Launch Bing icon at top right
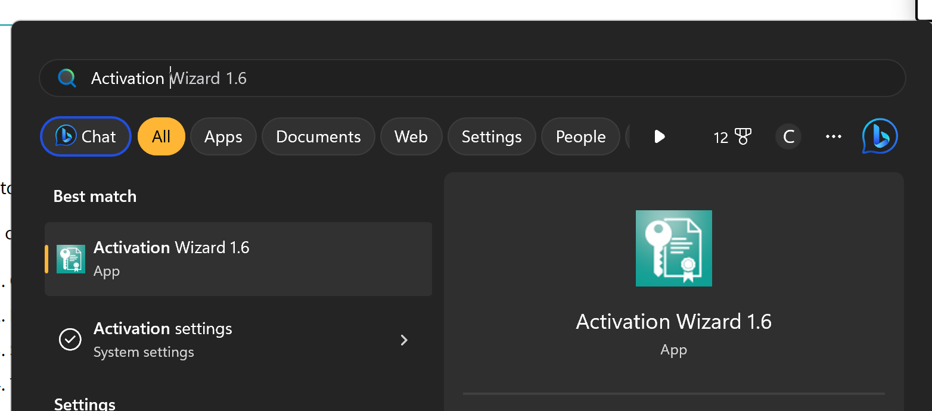 click(x=880, y=136)
